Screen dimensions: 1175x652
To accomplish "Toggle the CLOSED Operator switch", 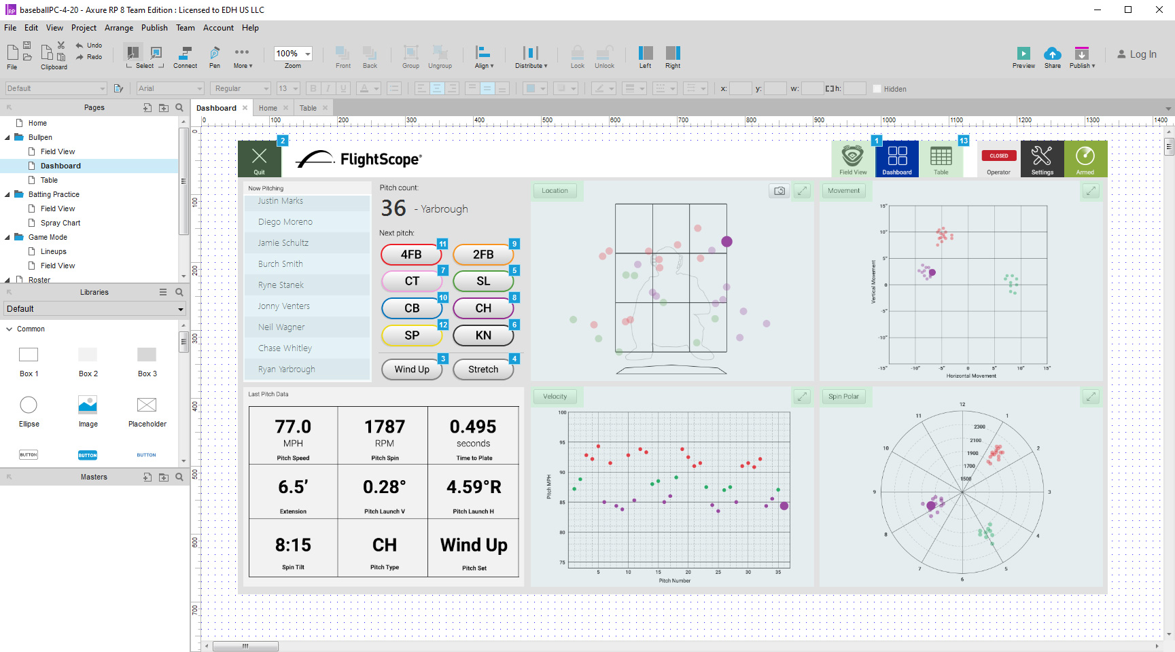I will pos(998,156).
